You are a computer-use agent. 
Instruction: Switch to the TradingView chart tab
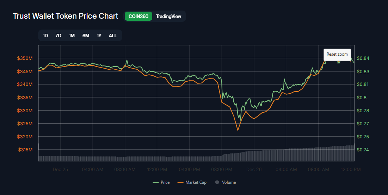coord(168,16)
